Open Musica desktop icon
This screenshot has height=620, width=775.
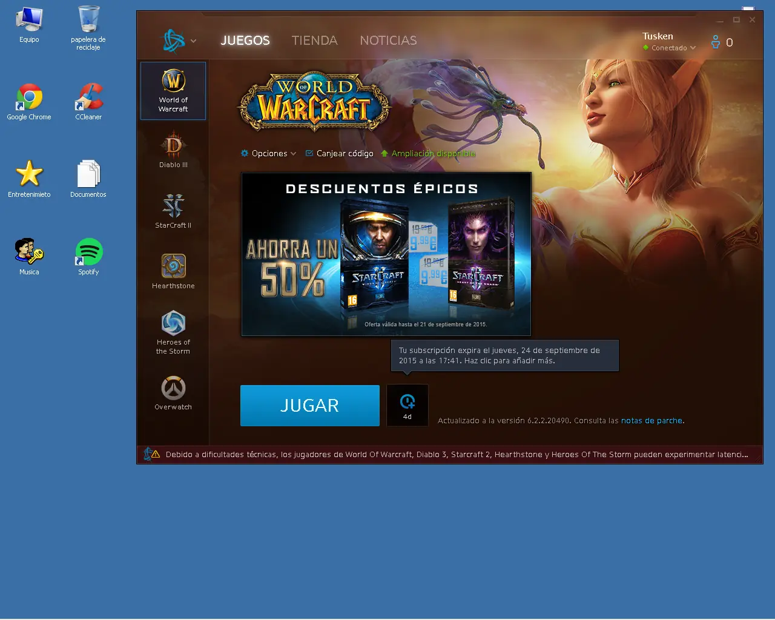(x=29, y=257)
